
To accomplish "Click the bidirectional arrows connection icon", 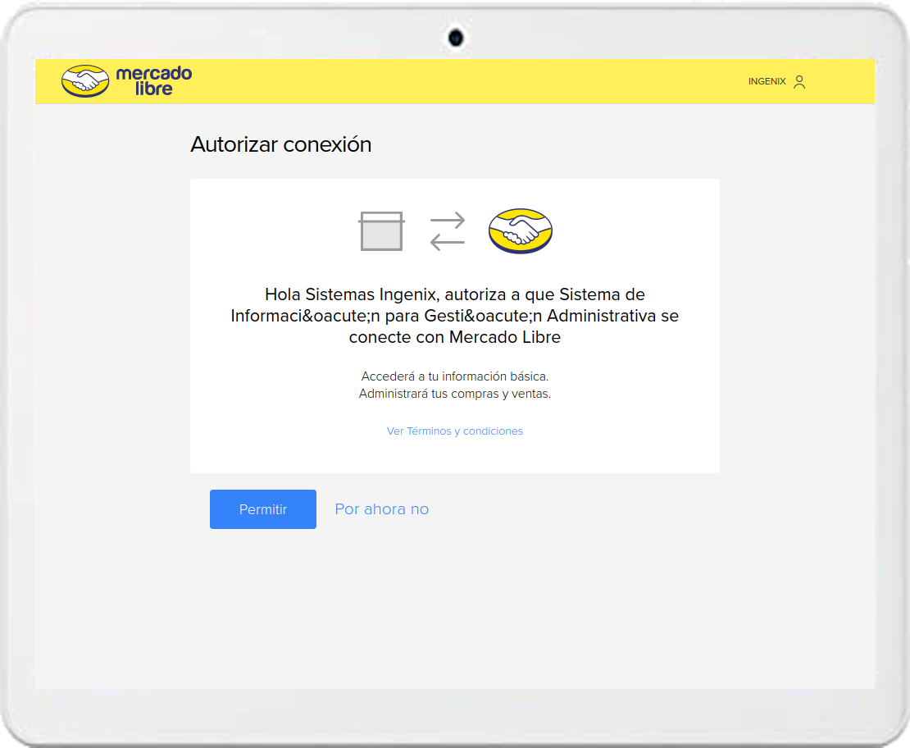I will pos(448,231).
